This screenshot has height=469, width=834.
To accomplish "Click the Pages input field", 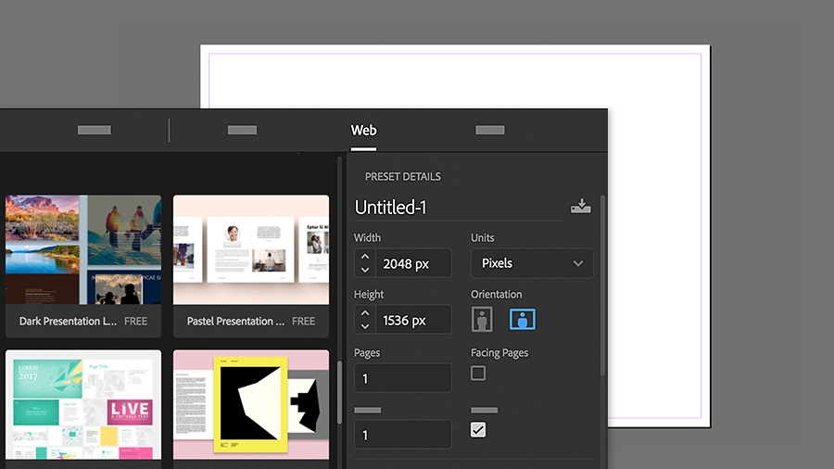I will point(403,378).
